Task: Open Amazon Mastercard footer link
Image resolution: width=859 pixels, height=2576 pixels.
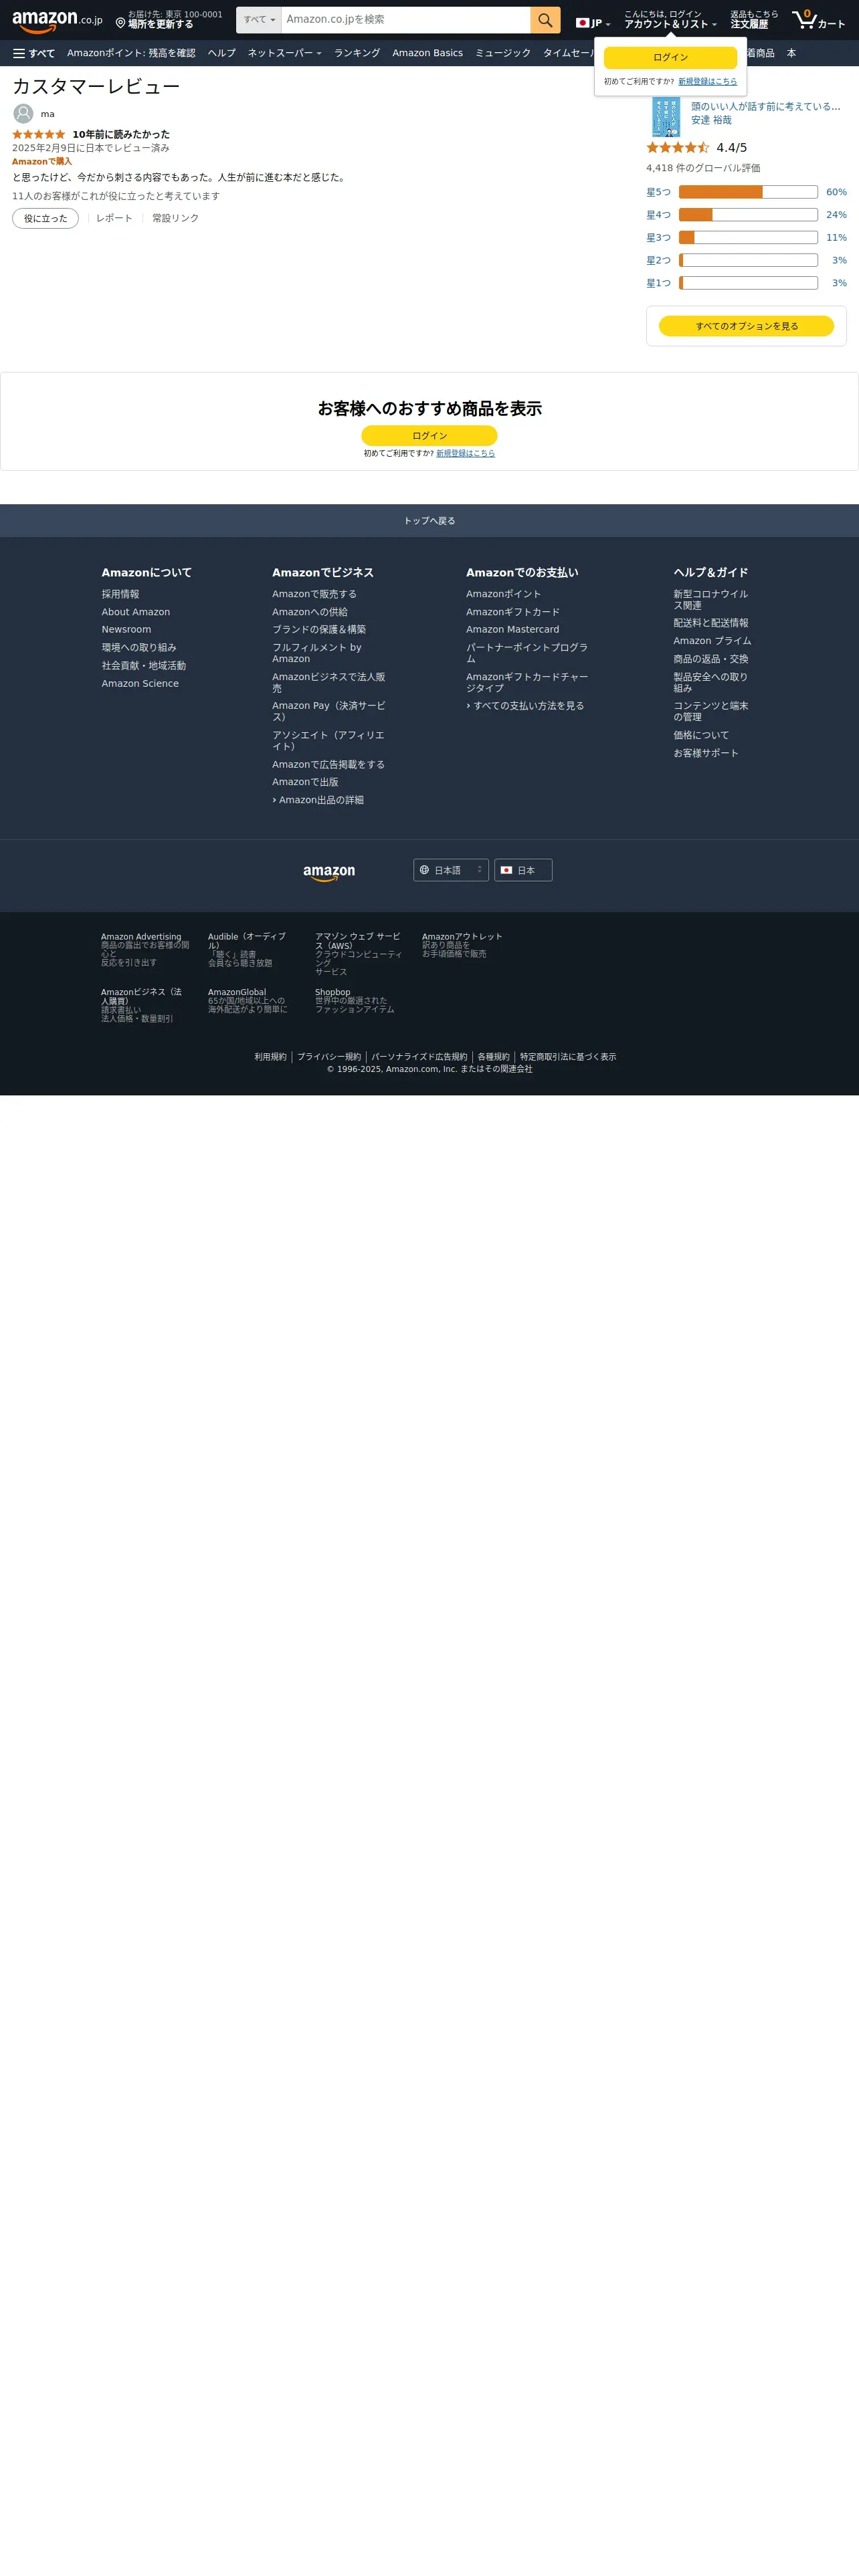Action: (513, 630)
